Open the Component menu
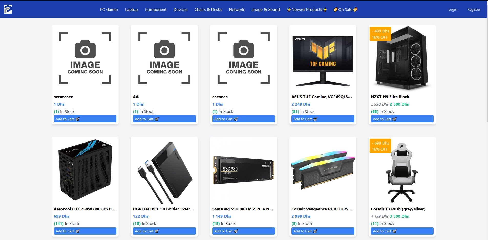 [156, 9]
